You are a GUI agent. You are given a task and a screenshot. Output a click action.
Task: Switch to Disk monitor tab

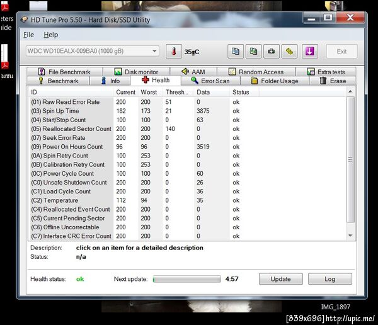(137, 72)
